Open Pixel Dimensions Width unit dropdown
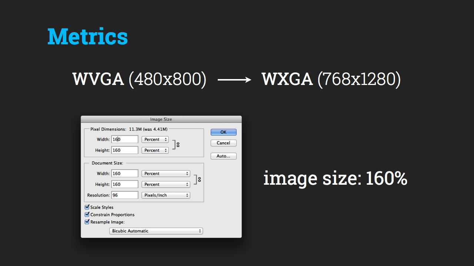 155,139
